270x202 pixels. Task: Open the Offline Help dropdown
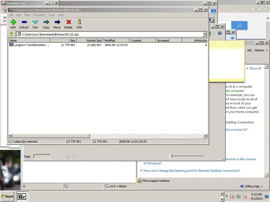pyautogui.click(x=252, y=186)
